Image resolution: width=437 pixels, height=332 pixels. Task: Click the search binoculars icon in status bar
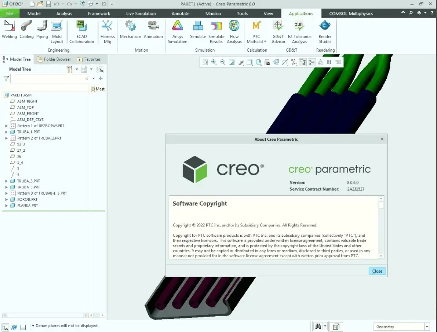click(x=318, y=327)
